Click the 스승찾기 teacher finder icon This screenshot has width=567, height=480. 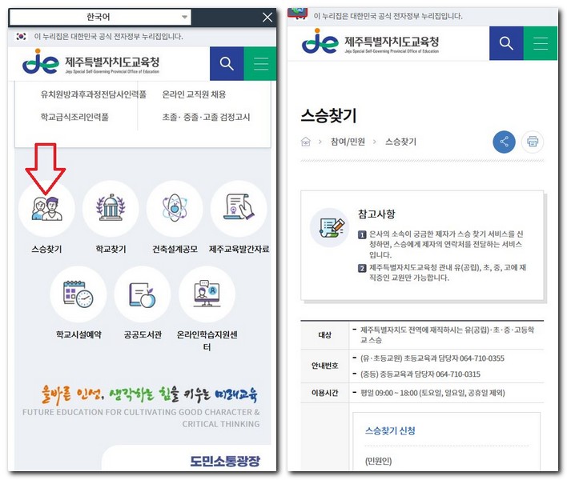tap(46, 209)
